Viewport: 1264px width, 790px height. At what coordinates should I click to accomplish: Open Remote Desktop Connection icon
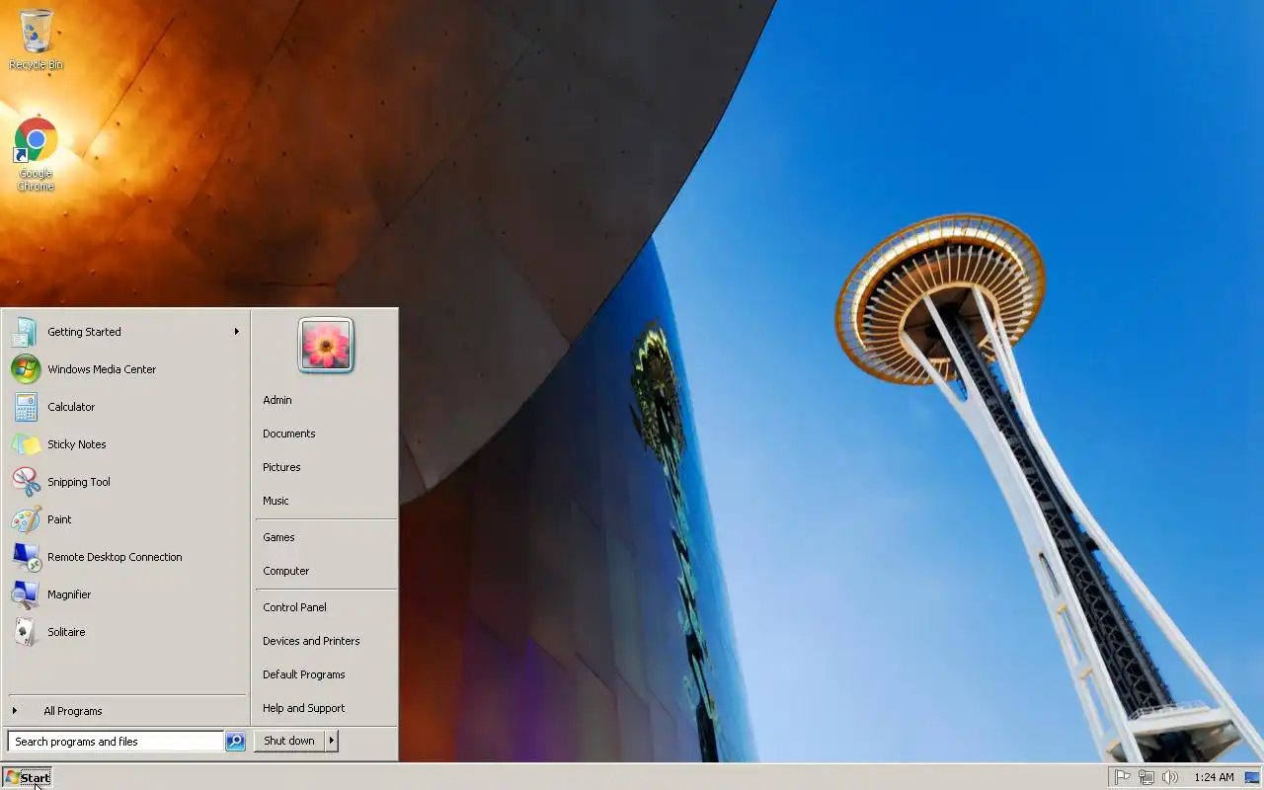(x=26, y=557)
